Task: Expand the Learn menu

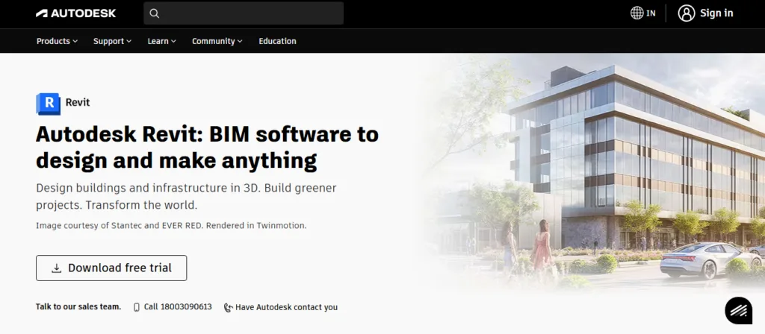Action: (x=162, y=42)
